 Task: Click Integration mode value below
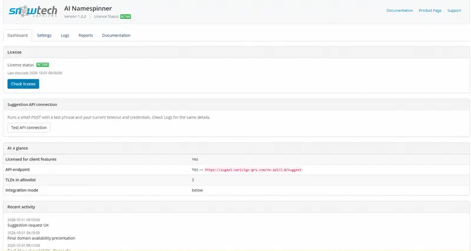[x=197, y=190]
